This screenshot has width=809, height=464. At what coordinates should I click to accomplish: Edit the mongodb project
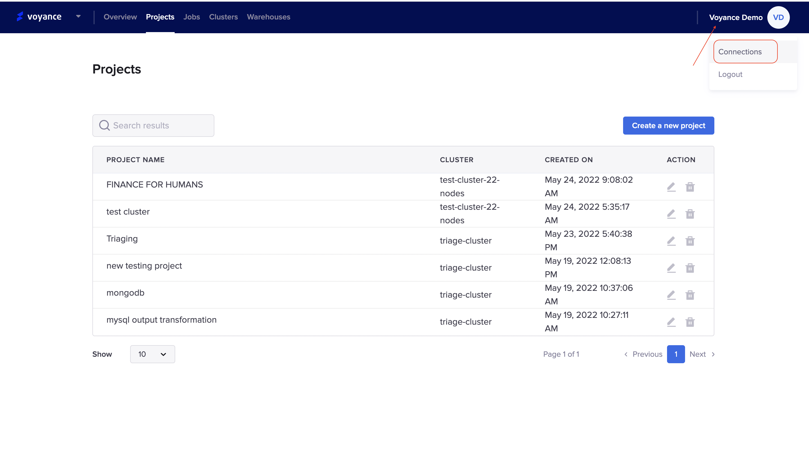[671, 295]
